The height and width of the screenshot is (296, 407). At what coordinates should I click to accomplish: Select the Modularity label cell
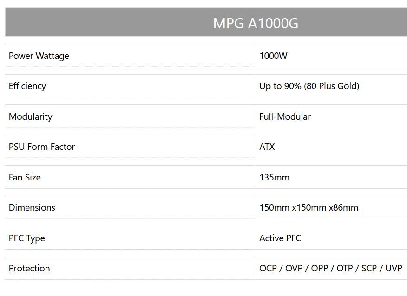click(130, 116)
